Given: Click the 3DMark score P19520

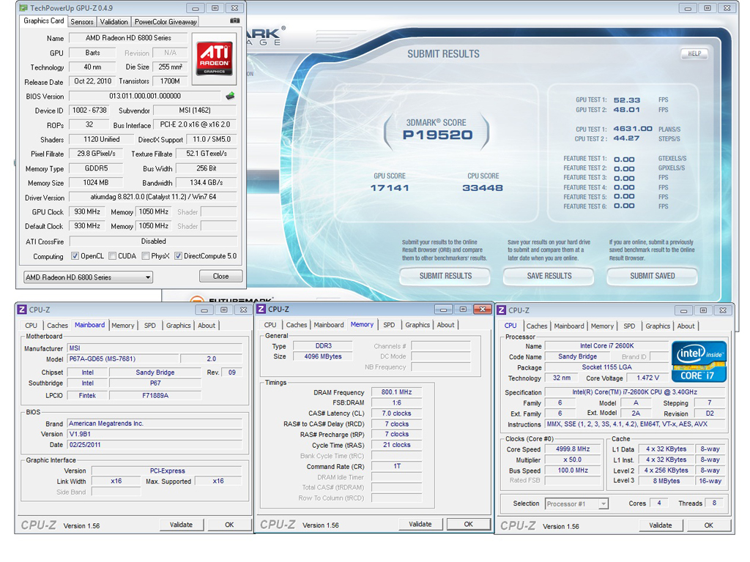Looking at the screenshot, I should [x=438, y=135].
